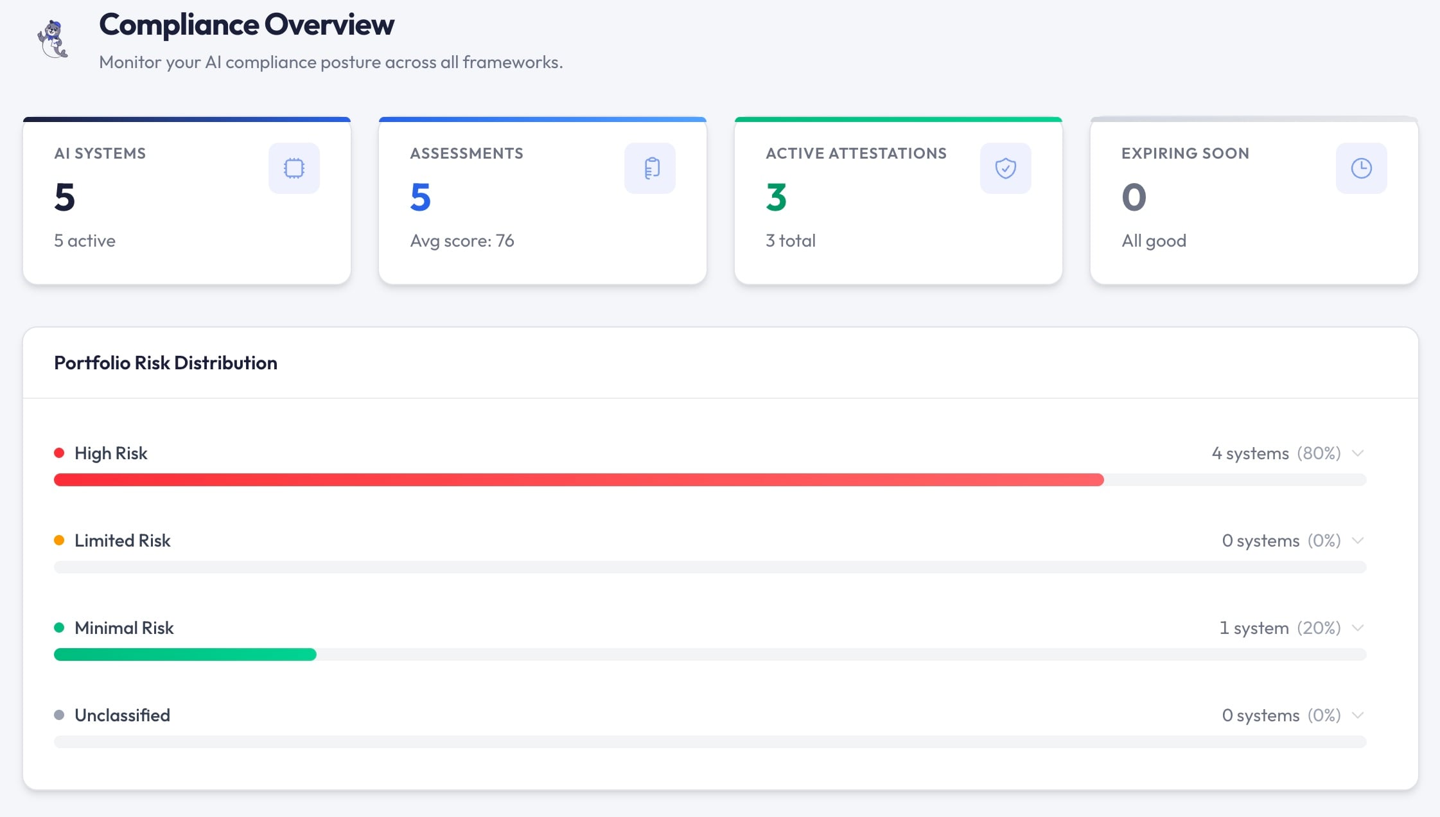
Task: Expand the High Risk row chevron
Action: tap(1357, 453)
